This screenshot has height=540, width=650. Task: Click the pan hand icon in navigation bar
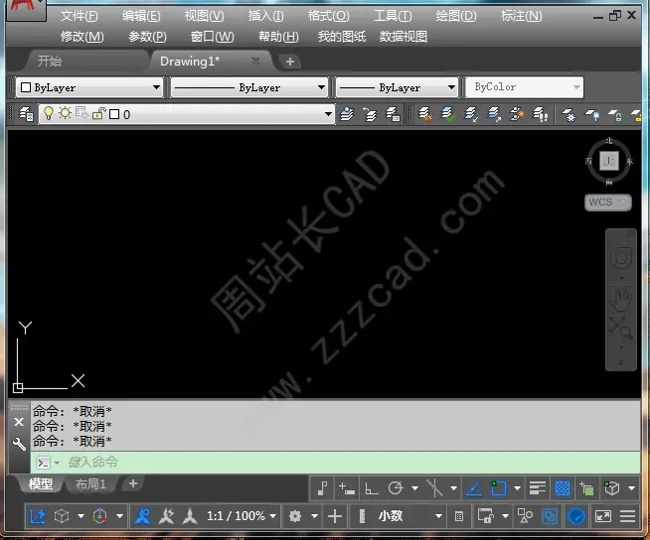(620, 300)
